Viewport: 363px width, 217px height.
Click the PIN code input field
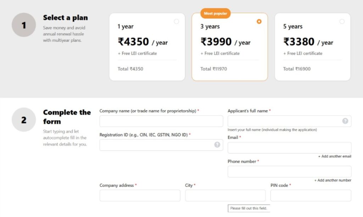(311, 195)
